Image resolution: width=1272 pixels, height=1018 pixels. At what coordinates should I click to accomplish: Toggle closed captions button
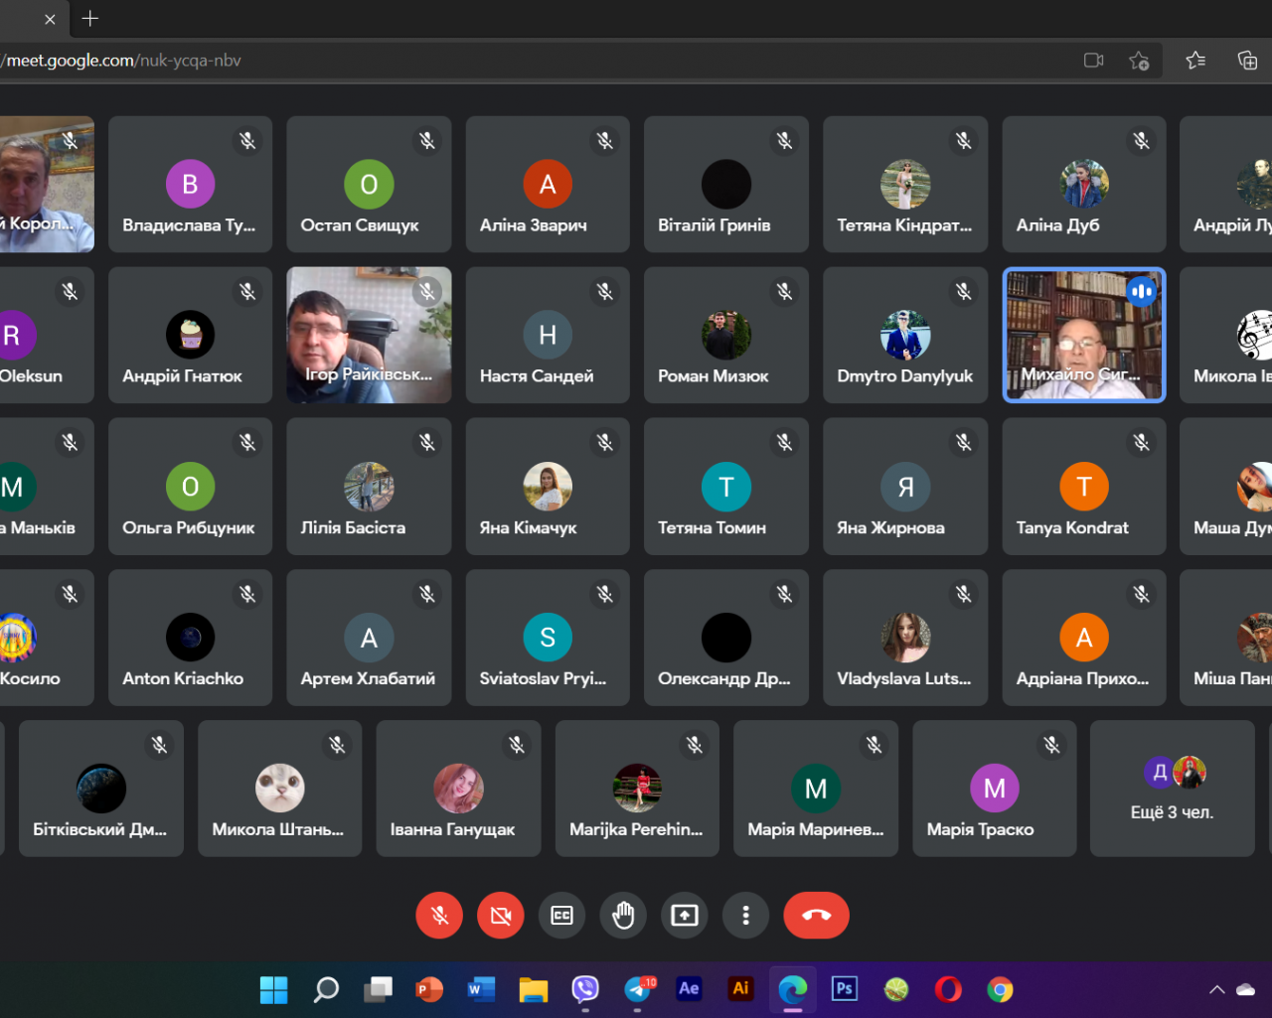click(562, 915)
